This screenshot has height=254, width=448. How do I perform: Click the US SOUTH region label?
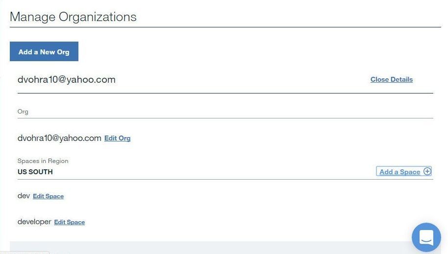click(x=35, y=172)
